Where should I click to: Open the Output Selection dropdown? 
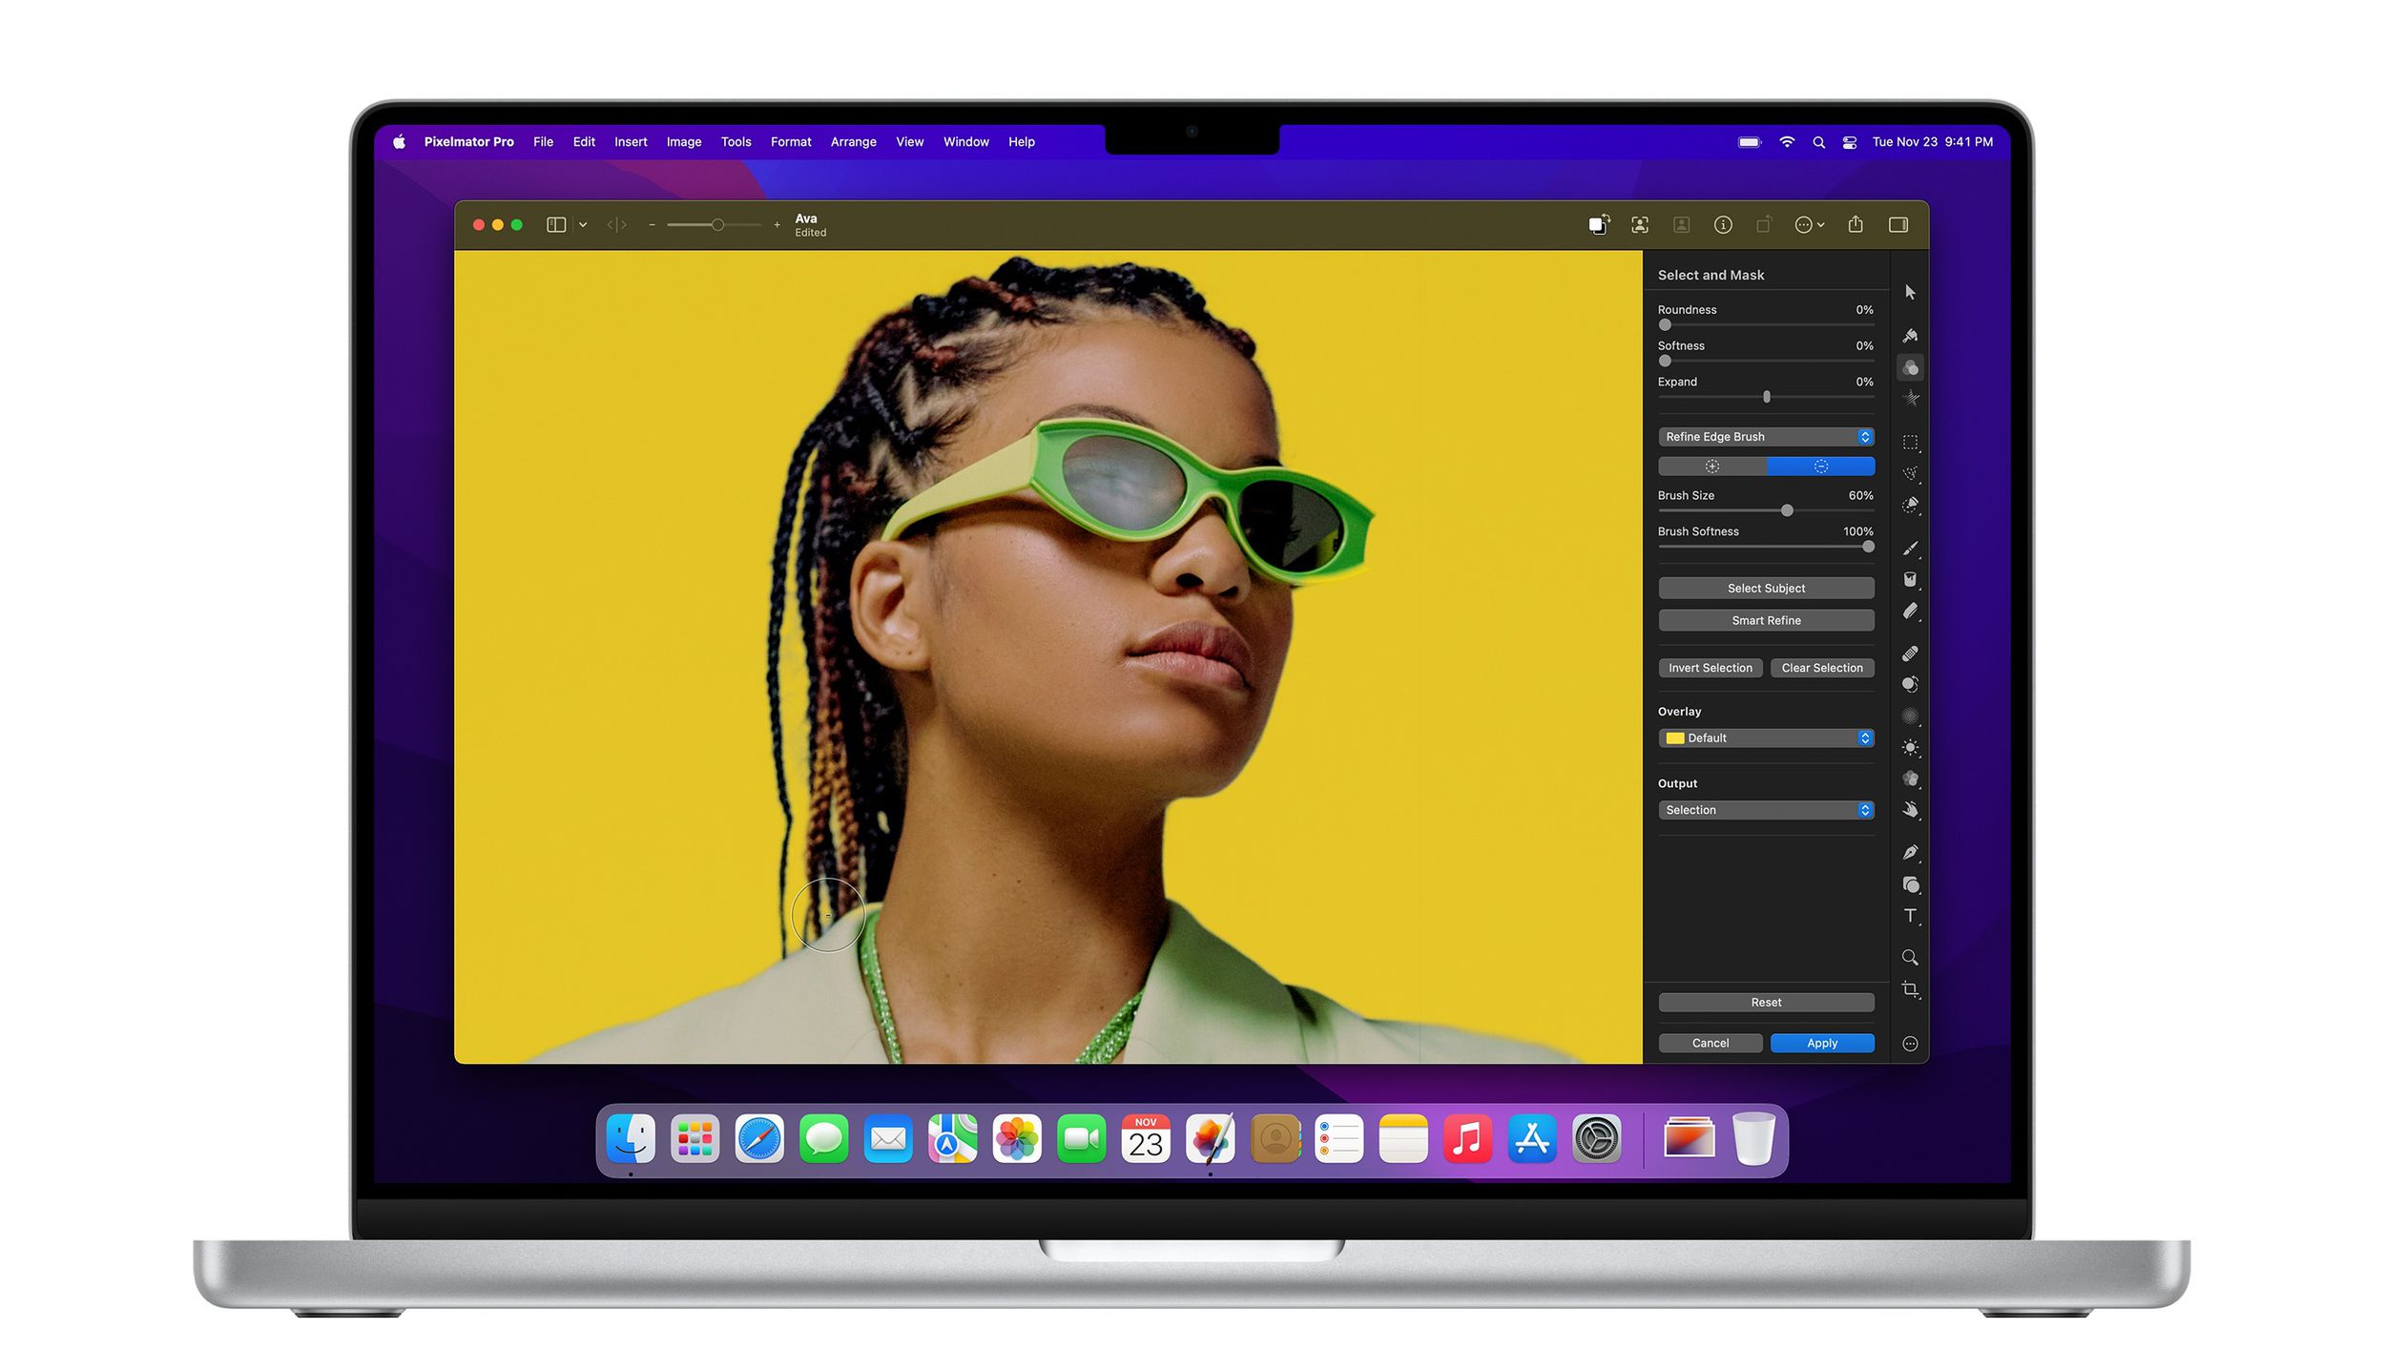point(1765,809)
